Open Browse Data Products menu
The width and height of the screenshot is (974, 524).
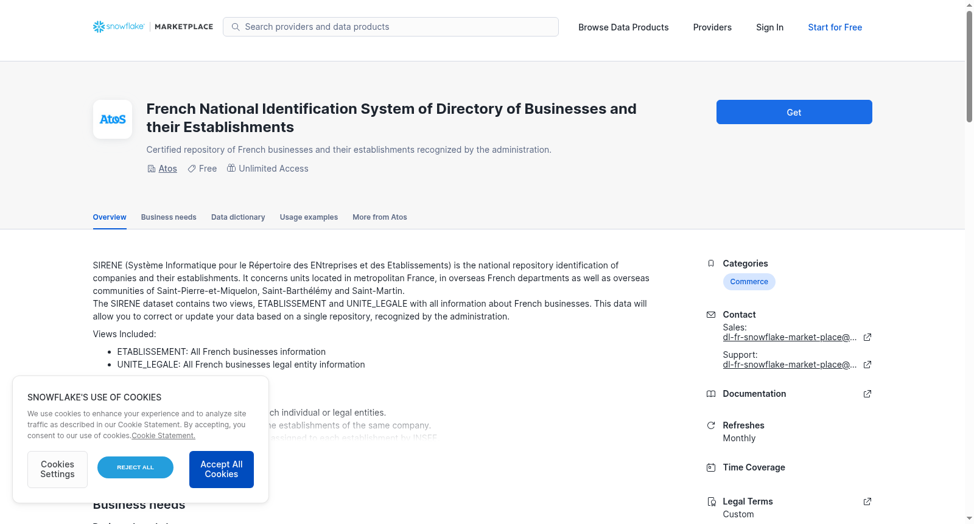(x=623, y=27)
